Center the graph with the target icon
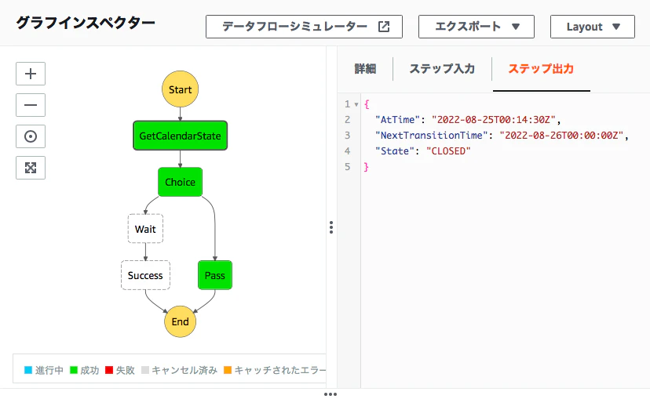Image resolution: width=650 pixels, height=399 pixels. click(x=31, y=136)
